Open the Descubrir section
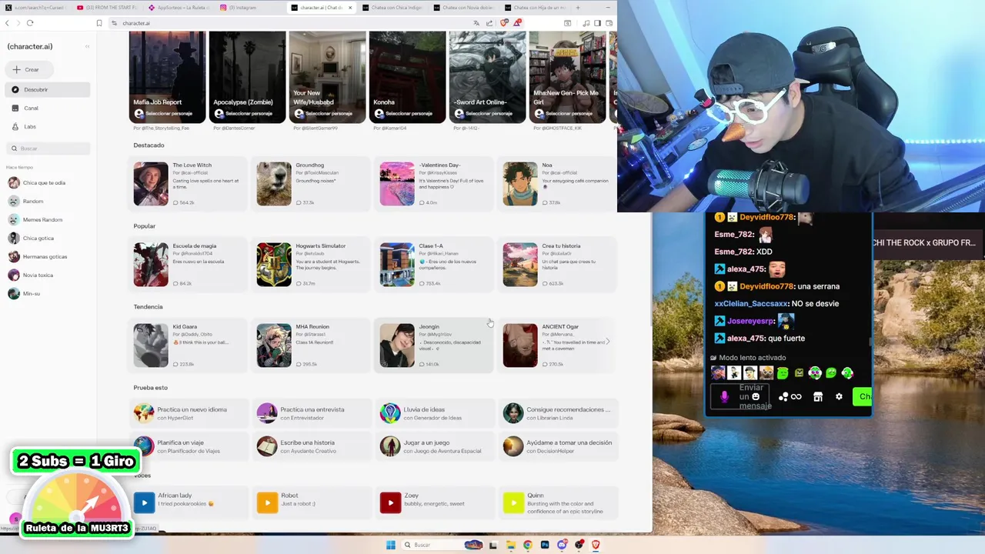The width and height of the screenshot is (985, 554). [x=48, y=89]
